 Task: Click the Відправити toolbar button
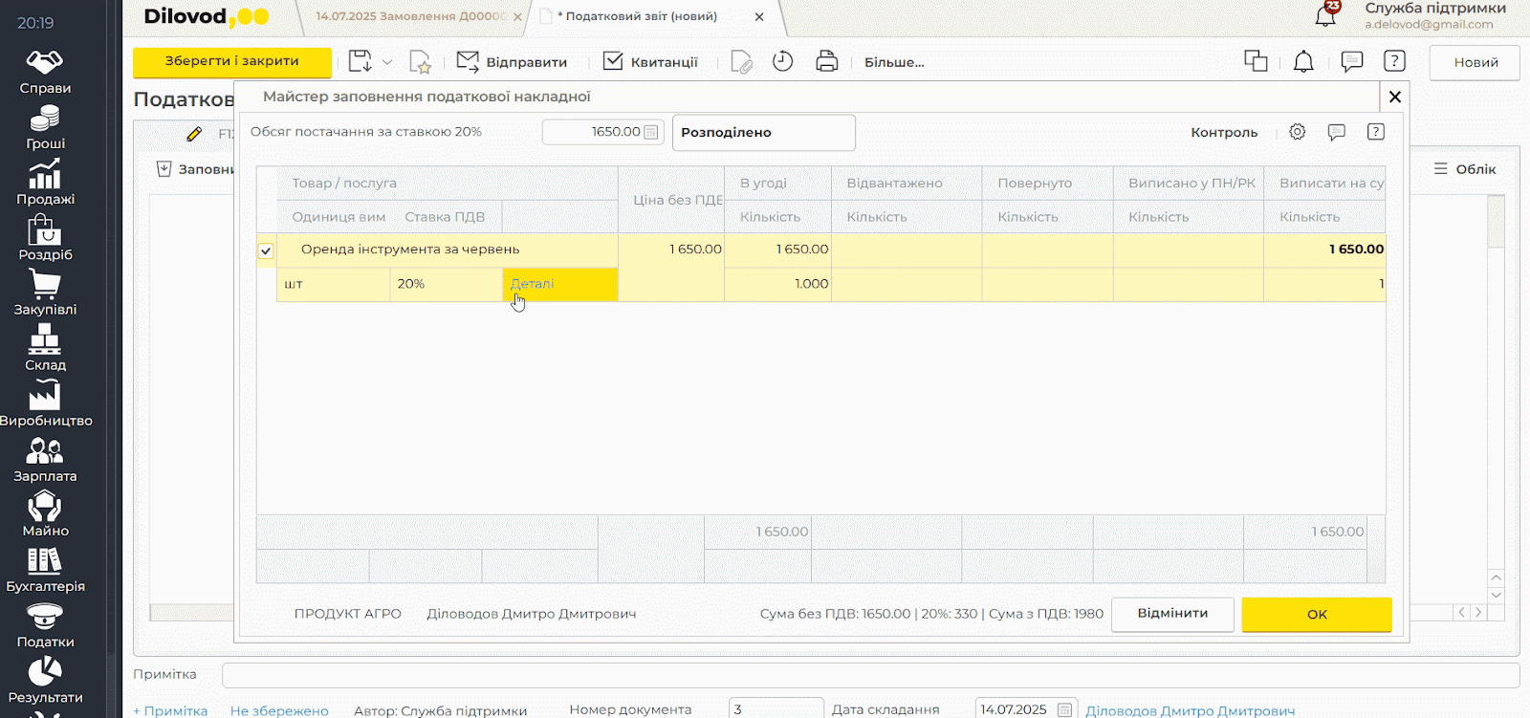point(513,62)
